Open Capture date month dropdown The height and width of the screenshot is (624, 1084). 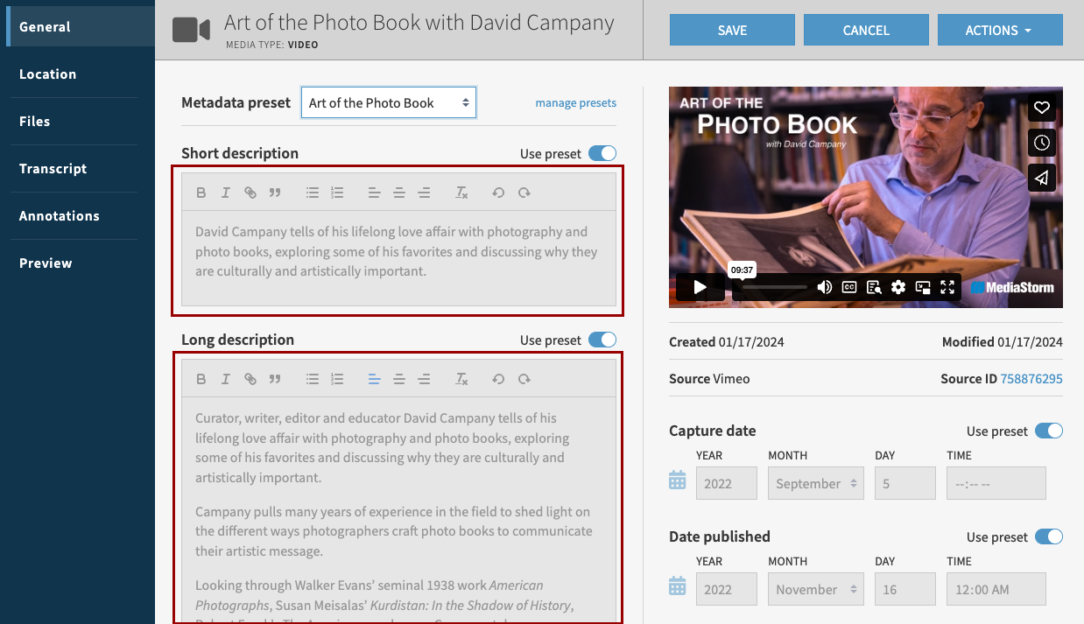(815, 483)
